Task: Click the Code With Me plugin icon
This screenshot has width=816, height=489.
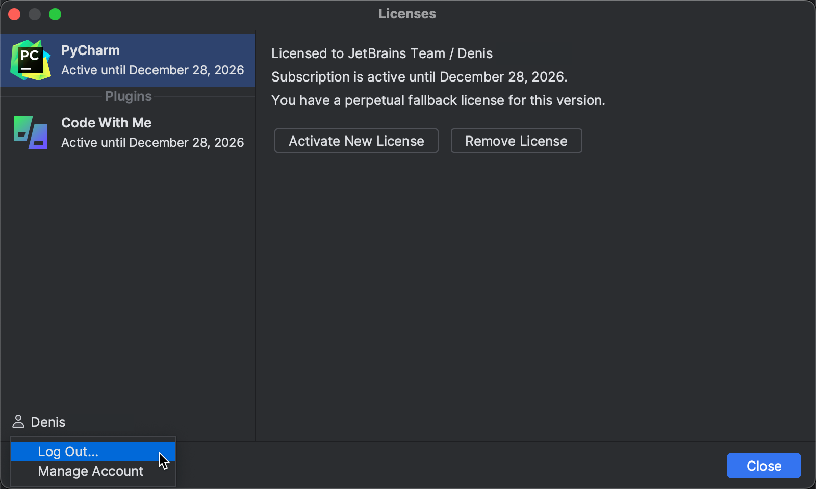Action: point(30,132)
